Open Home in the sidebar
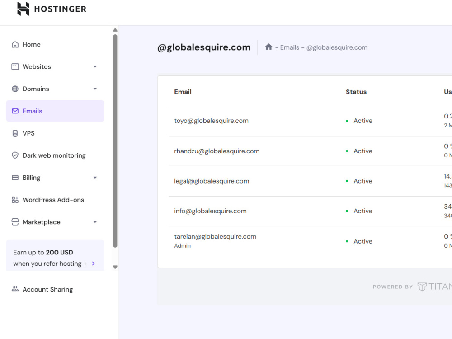This screenshot has width=452, height=339. (55, 44)
